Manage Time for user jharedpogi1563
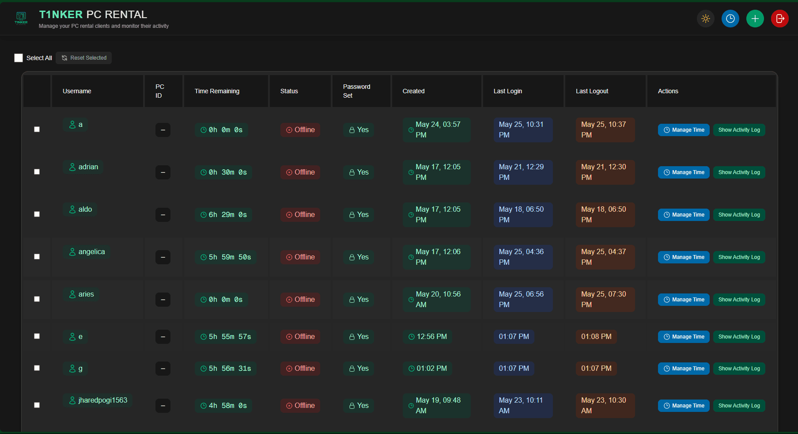 tap(684, 406)
